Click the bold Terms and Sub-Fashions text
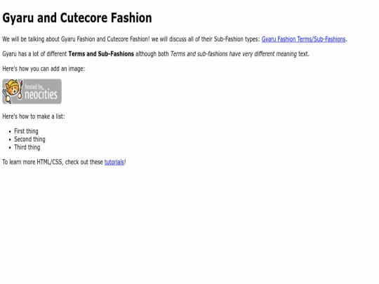379x284 pixels. point(101,54)
